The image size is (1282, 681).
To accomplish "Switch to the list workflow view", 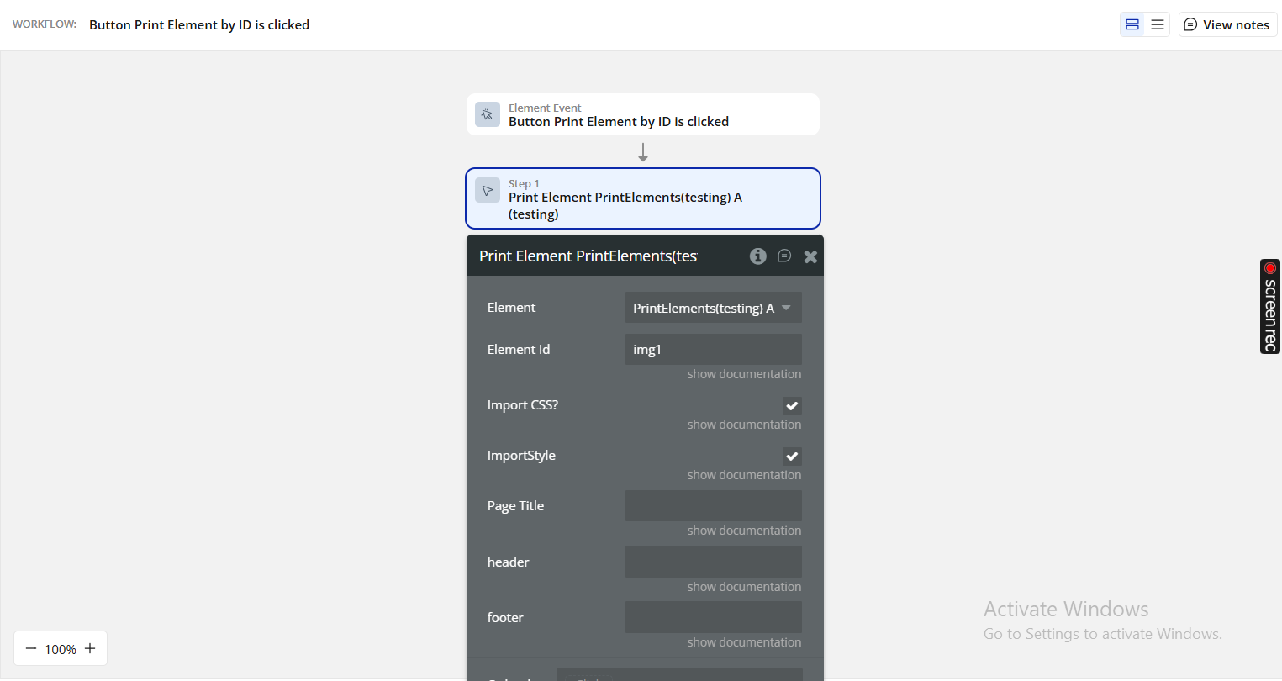I will click(x=1158, y=24).
